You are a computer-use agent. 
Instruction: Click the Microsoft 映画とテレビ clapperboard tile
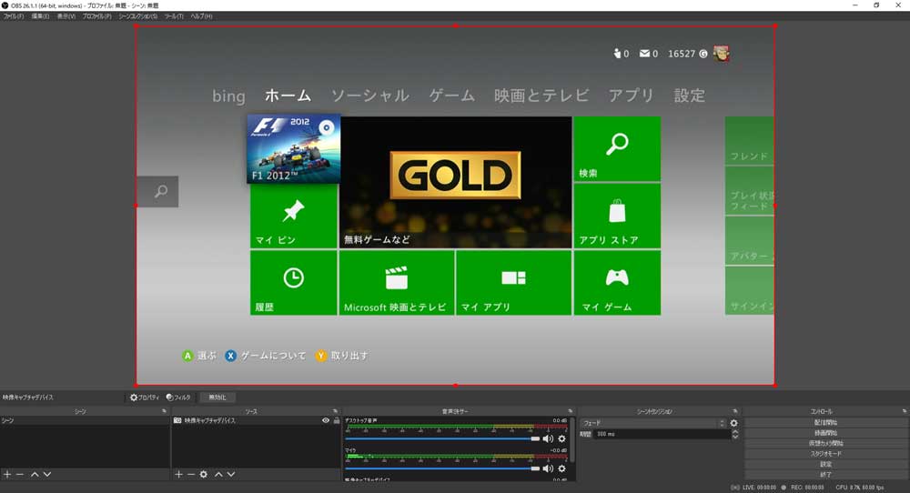(397, 283)
